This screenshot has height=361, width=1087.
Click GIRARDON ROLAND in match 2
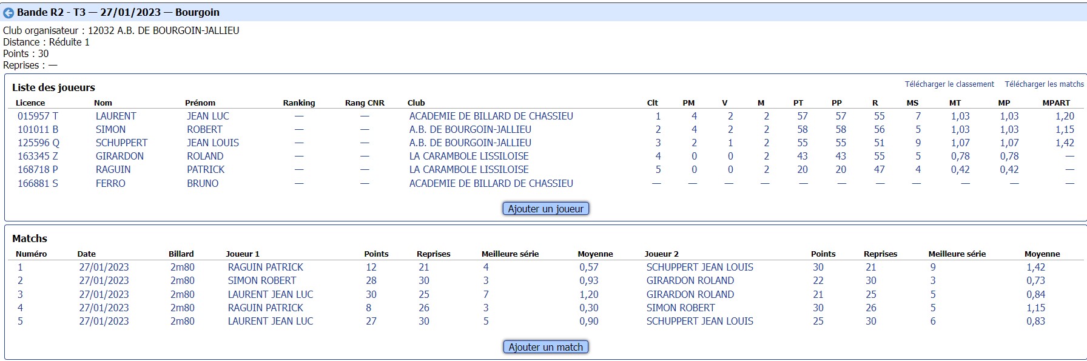[x=690, y=280]
